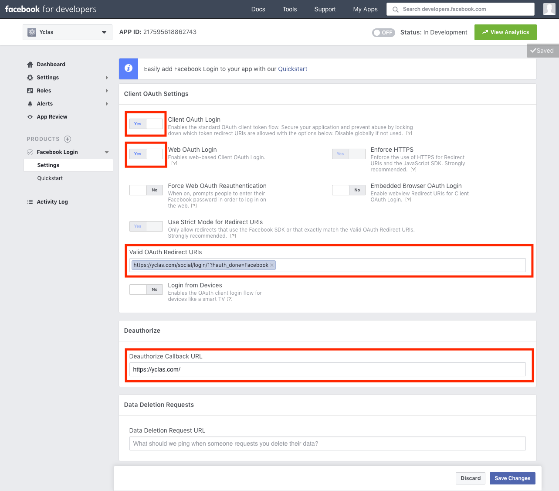Toggle Use Strict Mode for Redirect URIs

tap(146, 226)
